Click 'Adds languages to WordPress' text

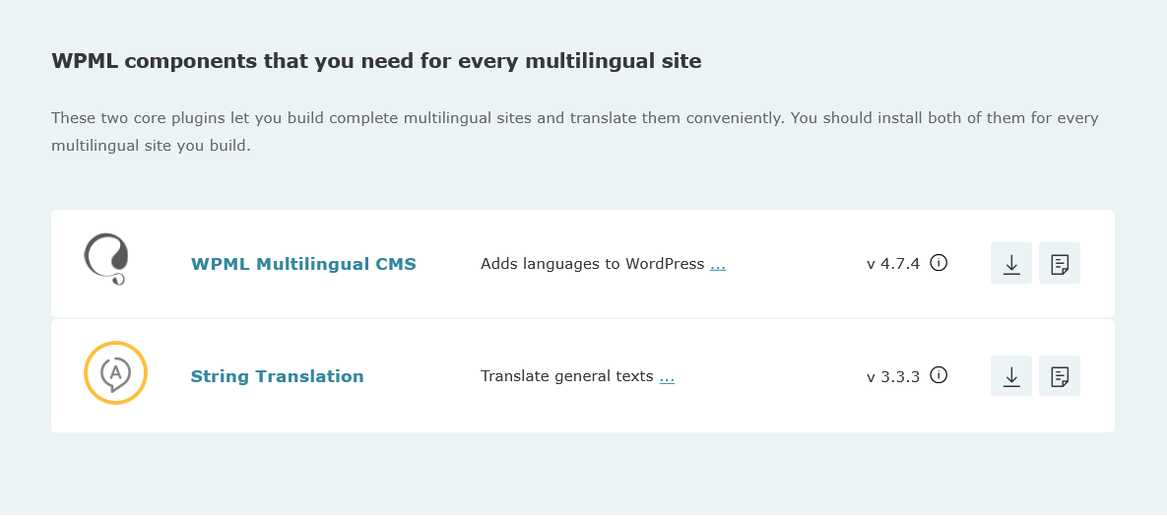point(593,264)
